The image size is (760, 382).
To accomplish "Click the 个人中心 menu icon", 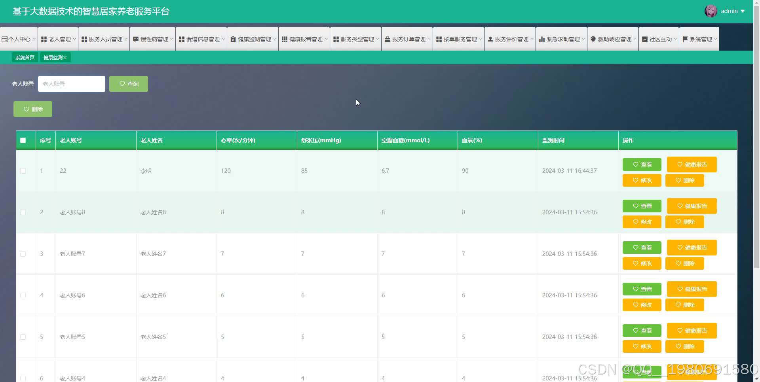I will (x=5, y=39).
